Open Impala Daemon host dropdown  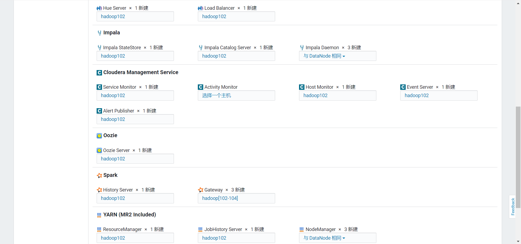[x=338, y=56]
